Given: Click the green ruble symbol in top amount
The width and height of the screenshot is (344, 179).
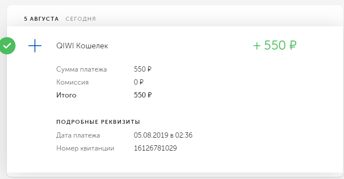Looking at the screenshot, I should [x=292, y=46].
